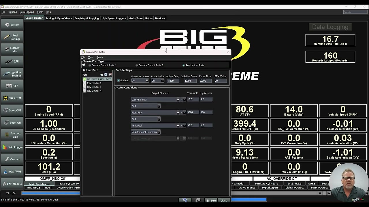Open the Power On Value dropdown
Image resolution: width=369 pixels, height=207 pixels.
pos(140,81)
